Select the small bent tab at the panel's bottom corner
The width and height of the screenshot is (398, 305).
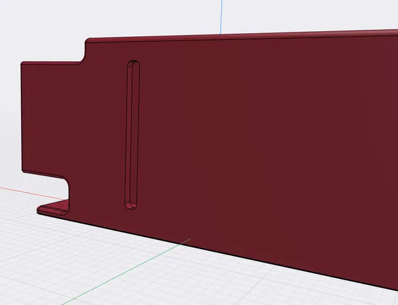point(53,208)
